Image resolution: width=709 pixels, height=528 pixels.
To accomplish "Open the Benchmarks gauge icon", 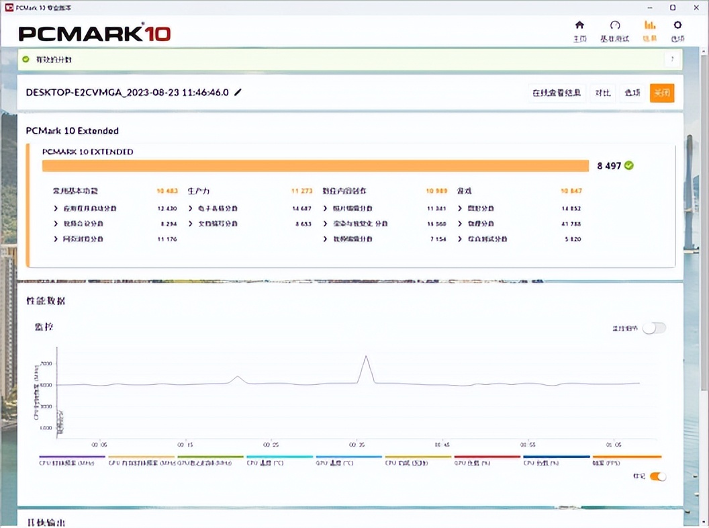I will coord(614,26).
